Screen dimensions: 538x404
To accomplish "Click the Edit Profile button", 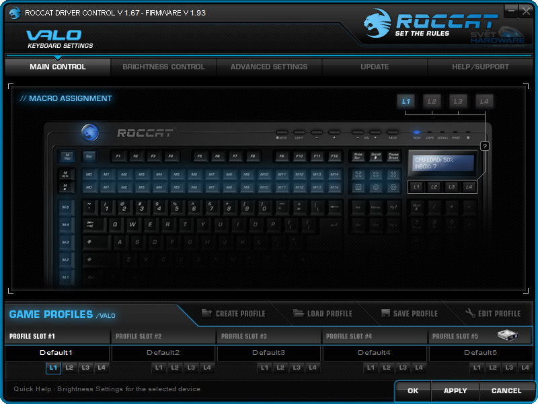I will [x=492, y=314].
